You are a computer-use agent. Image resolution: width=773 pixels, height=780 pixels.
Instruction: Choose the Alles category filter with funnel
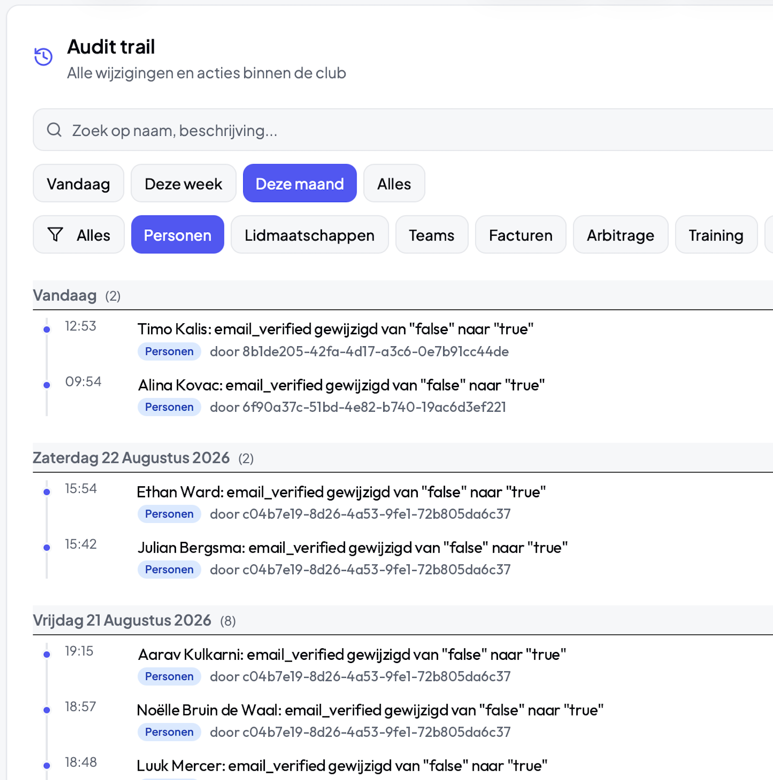coord(79,235)
